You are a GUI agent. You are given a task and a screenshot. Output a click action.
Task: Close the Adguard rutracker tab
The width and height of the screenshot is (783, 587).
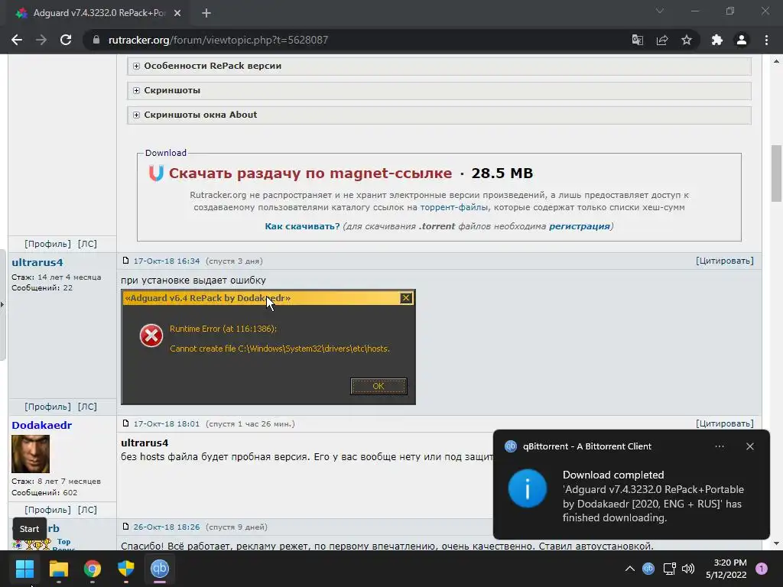177,13
